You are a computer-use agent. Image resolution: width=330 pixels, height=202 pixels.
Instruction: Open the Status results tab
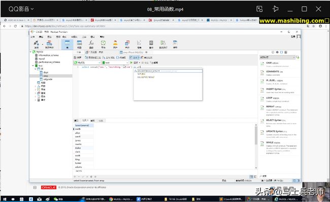pos(101,121)
